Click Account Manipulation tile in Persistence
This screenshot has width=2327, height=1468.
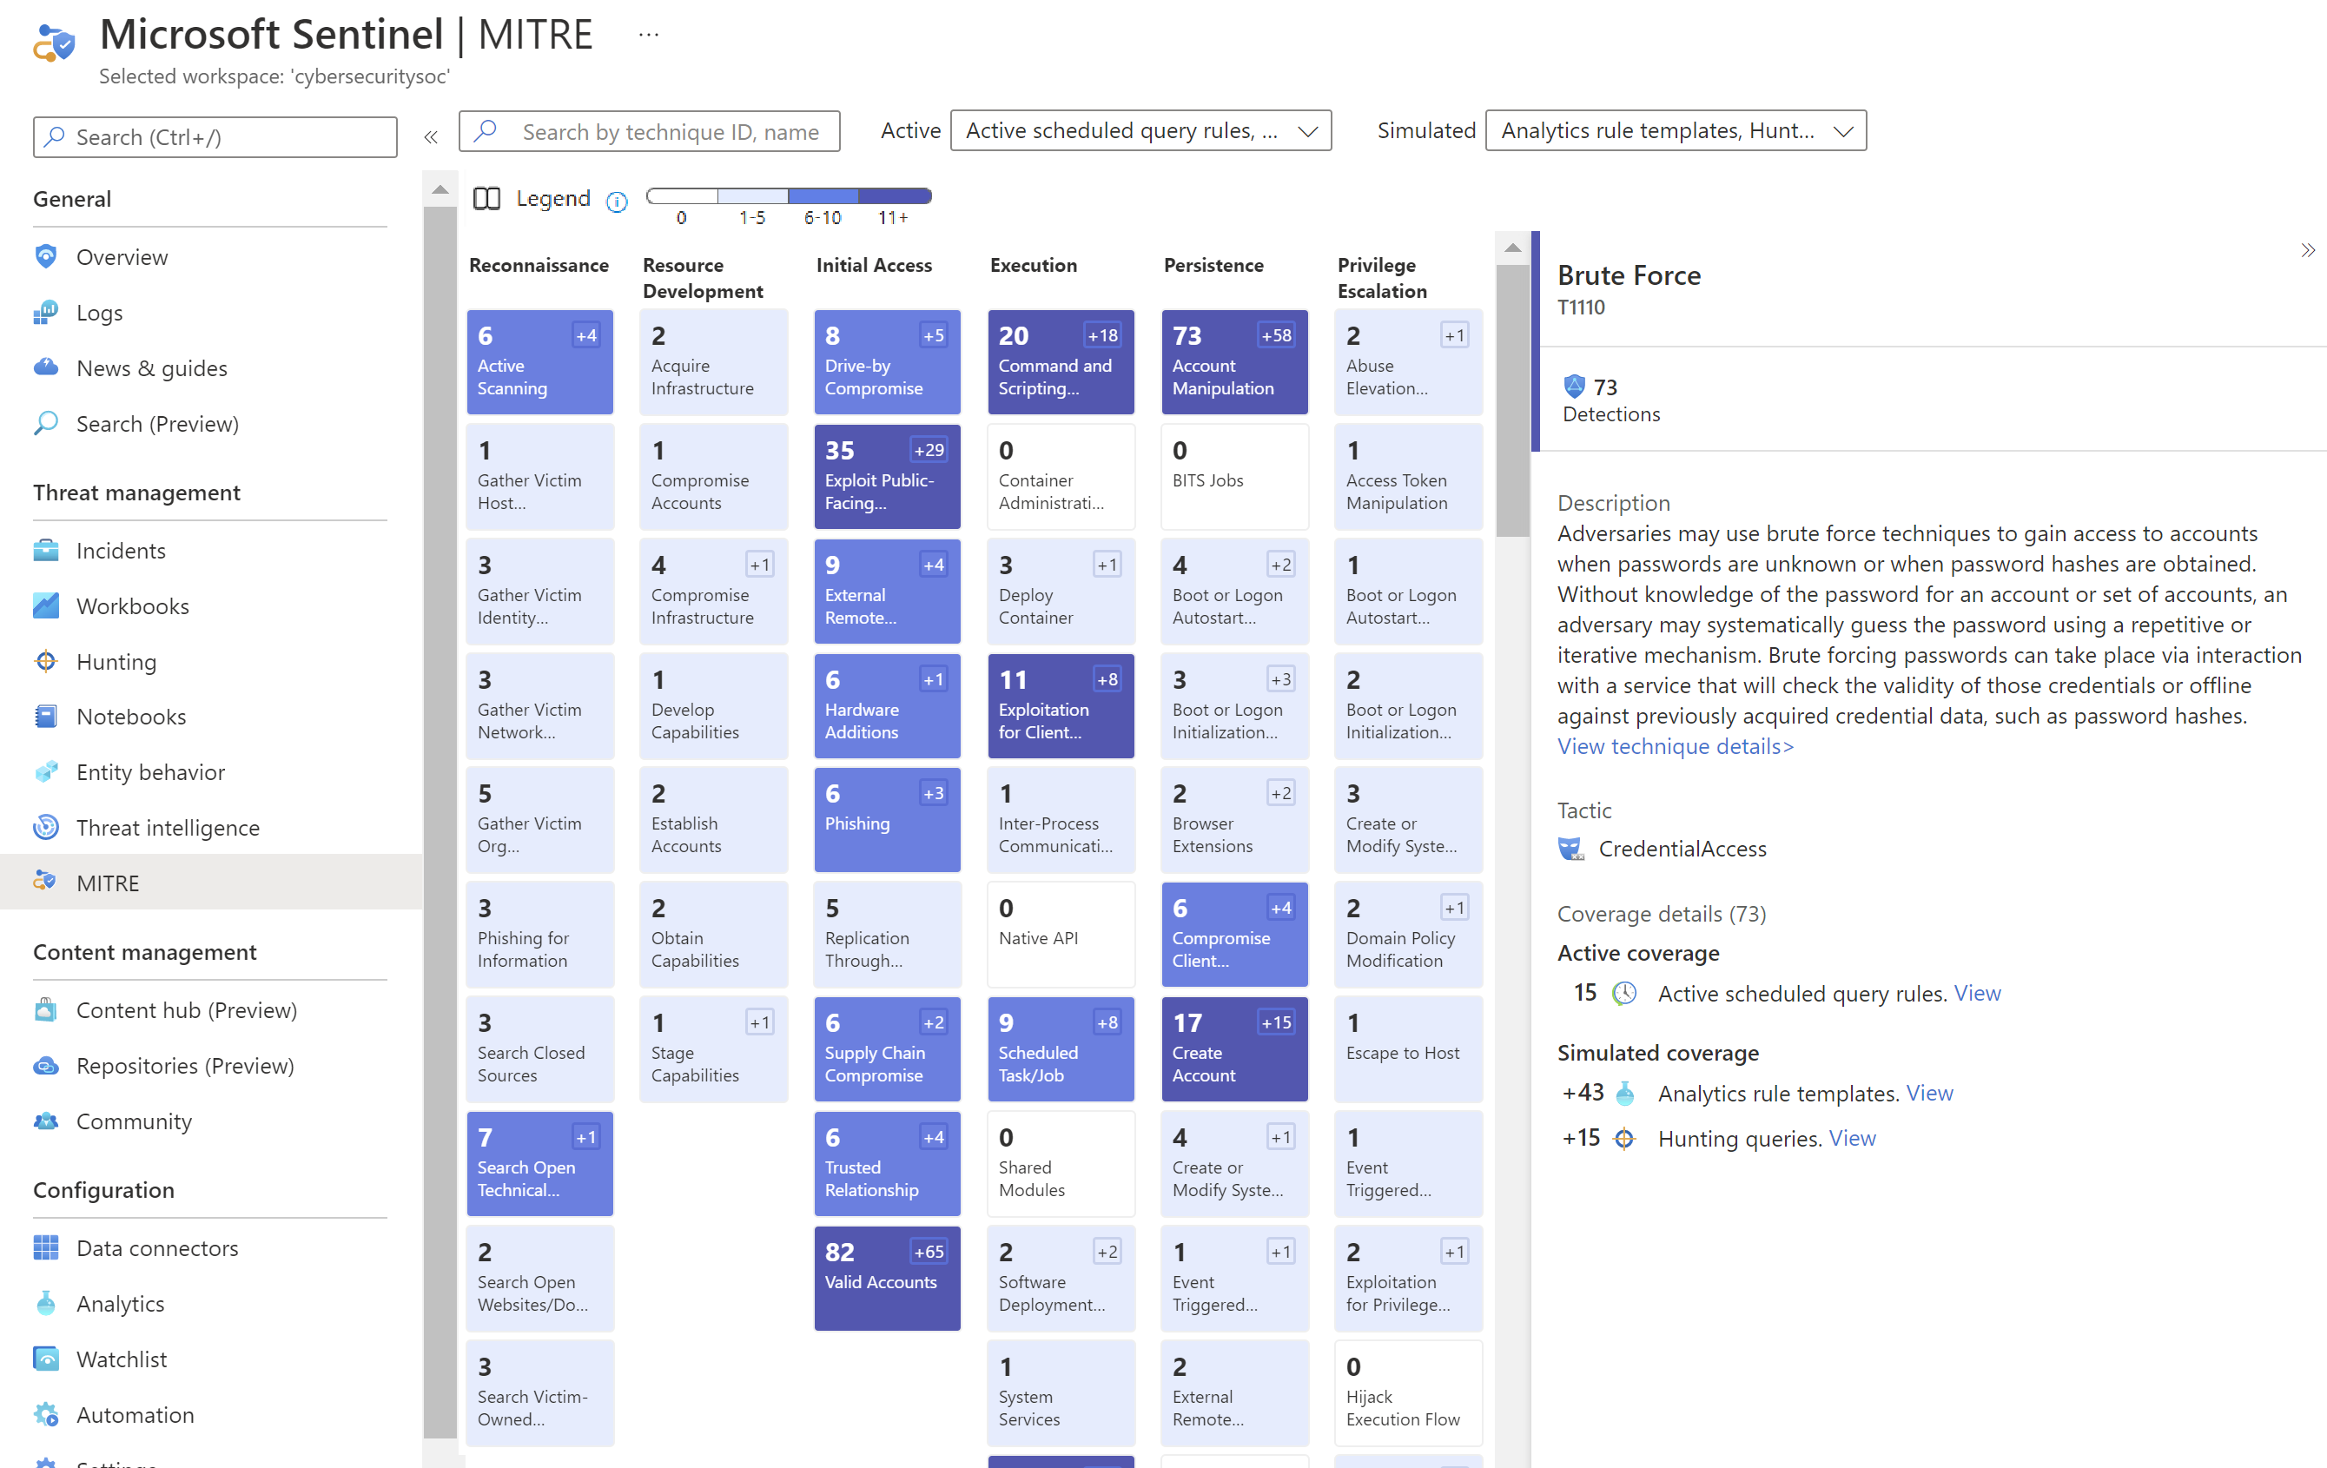tap(1229, 362)
